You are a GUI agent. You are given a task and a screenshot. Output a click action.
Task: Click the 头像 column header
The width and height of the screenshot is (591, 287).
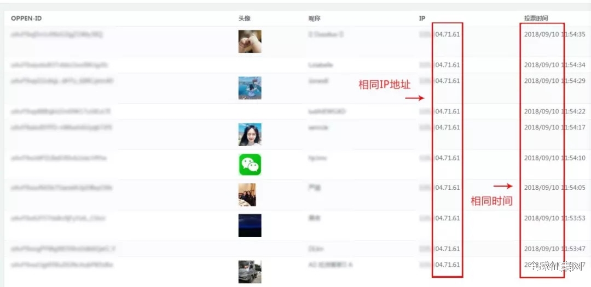pyautogui.click(x=244, y=19)
